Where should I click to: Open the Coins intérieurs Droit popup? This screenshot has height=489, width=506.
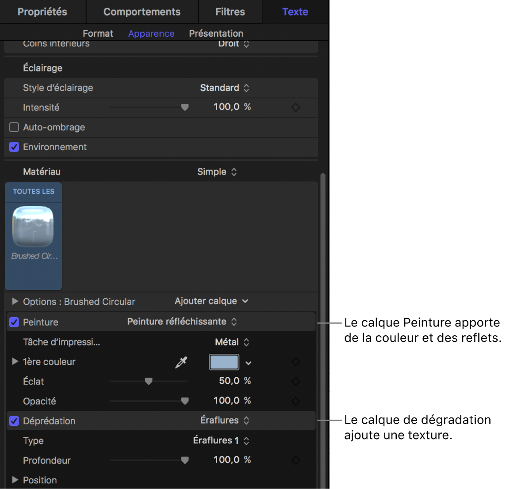234,44
